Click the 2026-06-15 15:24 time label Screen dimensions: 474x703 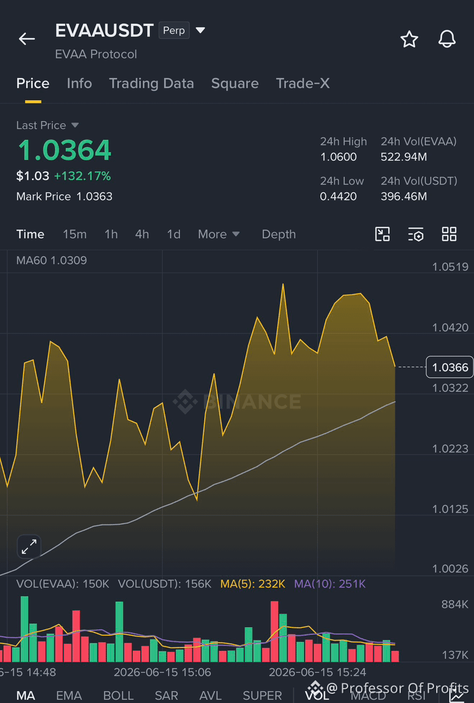318,672
